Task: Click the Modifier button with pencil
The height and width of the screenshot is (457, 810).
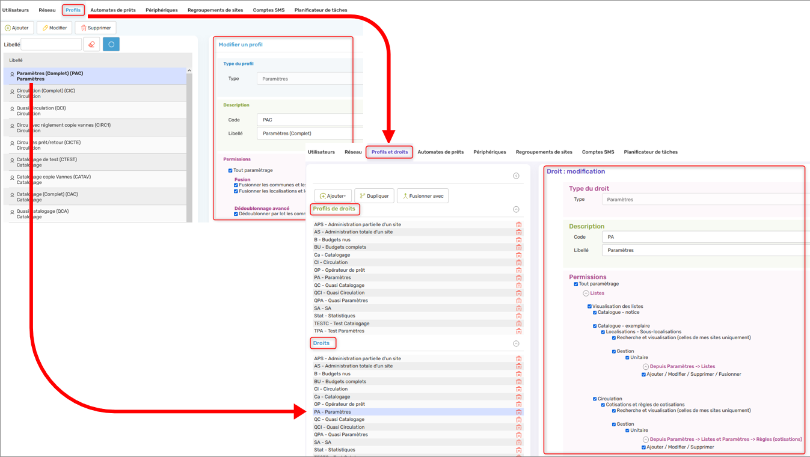Action: [x=54, y=28]
